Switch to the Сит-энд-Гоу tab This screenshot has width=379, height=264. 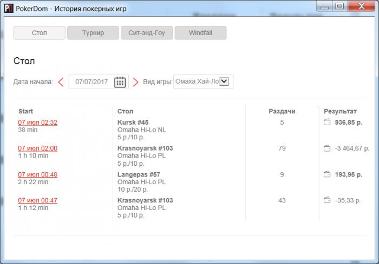[x=147, y=33]
